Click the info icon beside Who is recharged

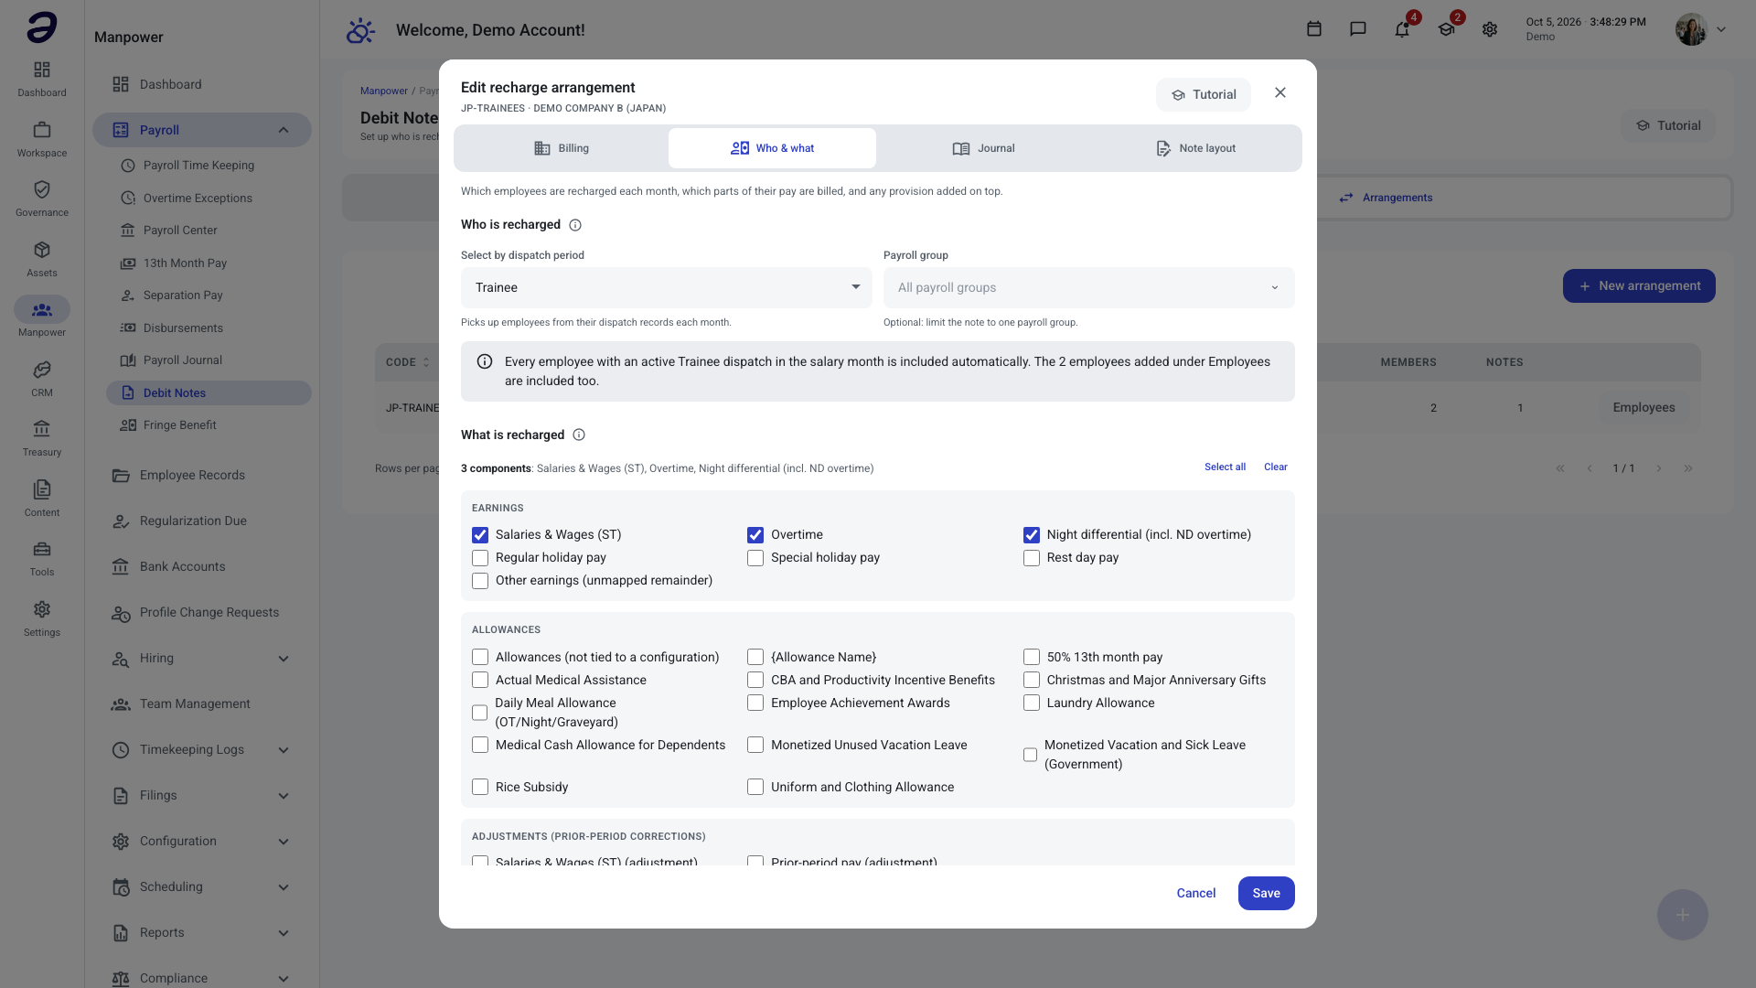coord(575,225)
